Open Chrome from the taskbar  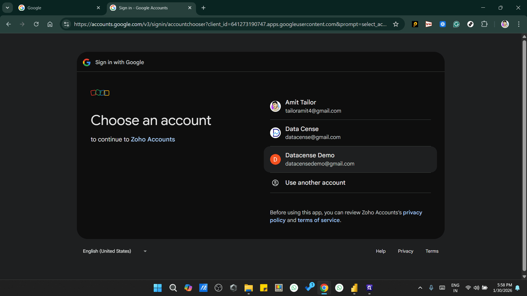[324, 288]
